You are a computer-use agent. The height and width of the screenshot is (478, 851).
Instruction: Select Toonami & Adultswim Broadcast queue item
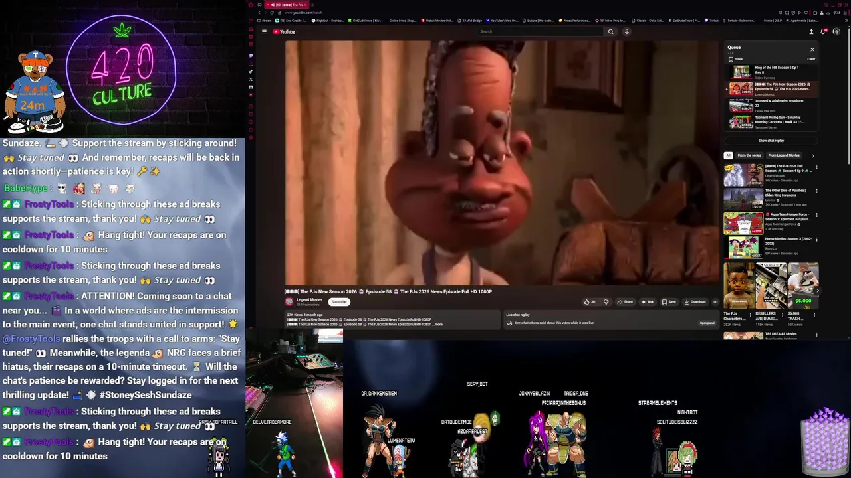771,106
